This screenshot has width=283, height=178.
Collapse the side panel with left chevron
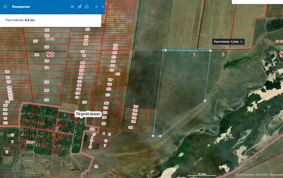[103, 7]
